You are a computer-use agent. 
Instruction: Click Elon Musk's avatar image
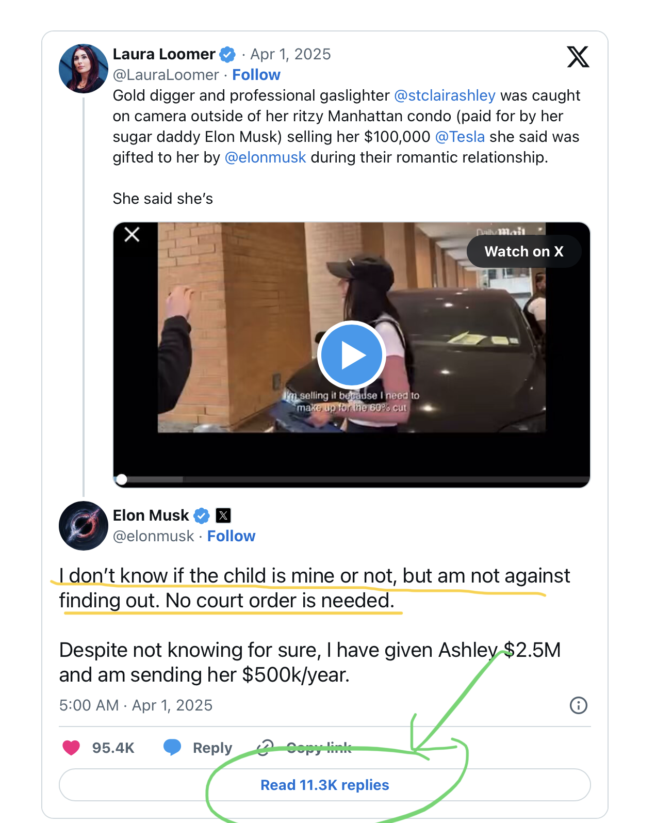[x=84, y=525]
